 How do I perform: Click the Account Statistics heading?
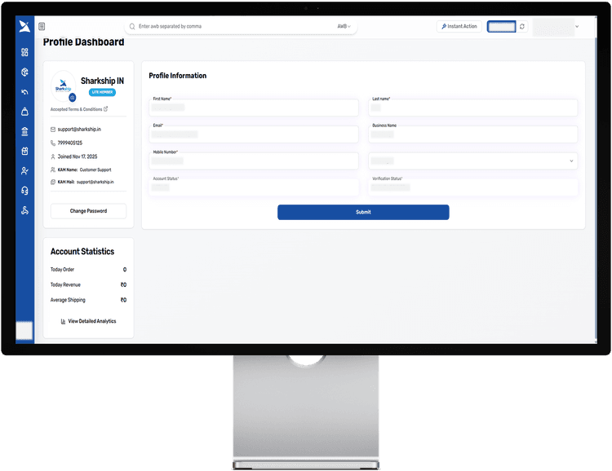tap(82, 252)
